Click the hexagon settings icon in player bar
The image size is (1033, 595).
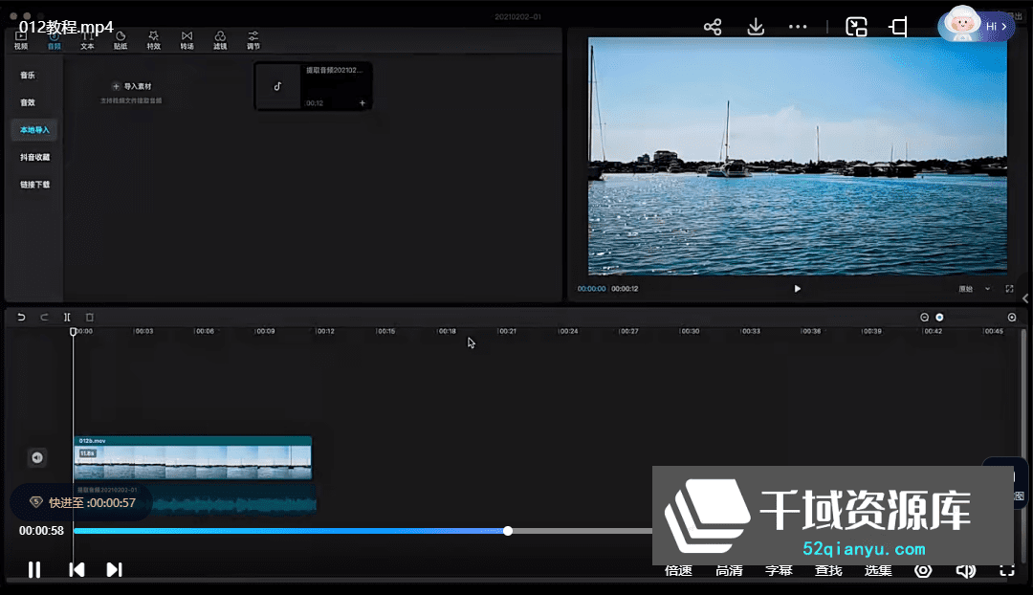pyautogui.click(x=923, y=571)
